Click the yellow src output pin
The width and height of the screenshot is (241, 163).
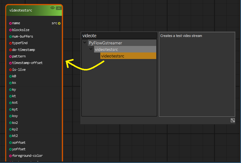click(x=59, y=23)
